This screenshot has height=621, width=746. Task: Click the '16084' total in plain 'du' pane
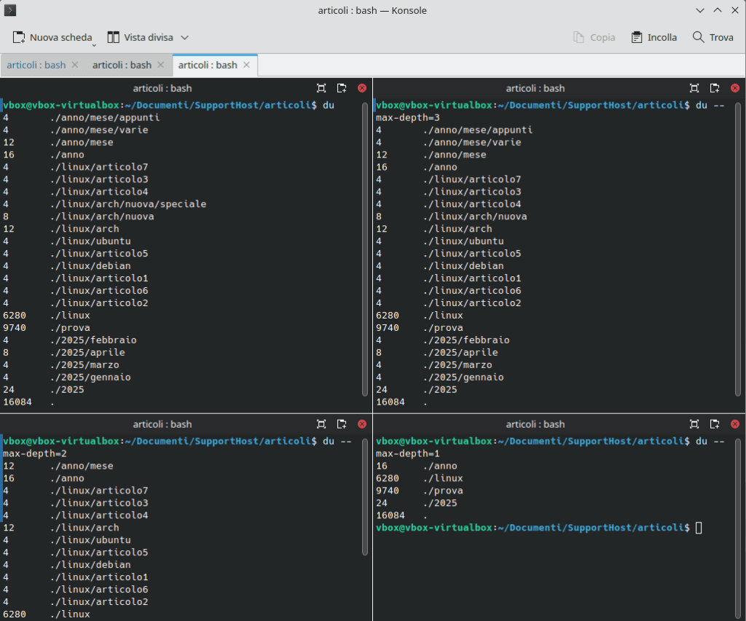tap(17, 402)
